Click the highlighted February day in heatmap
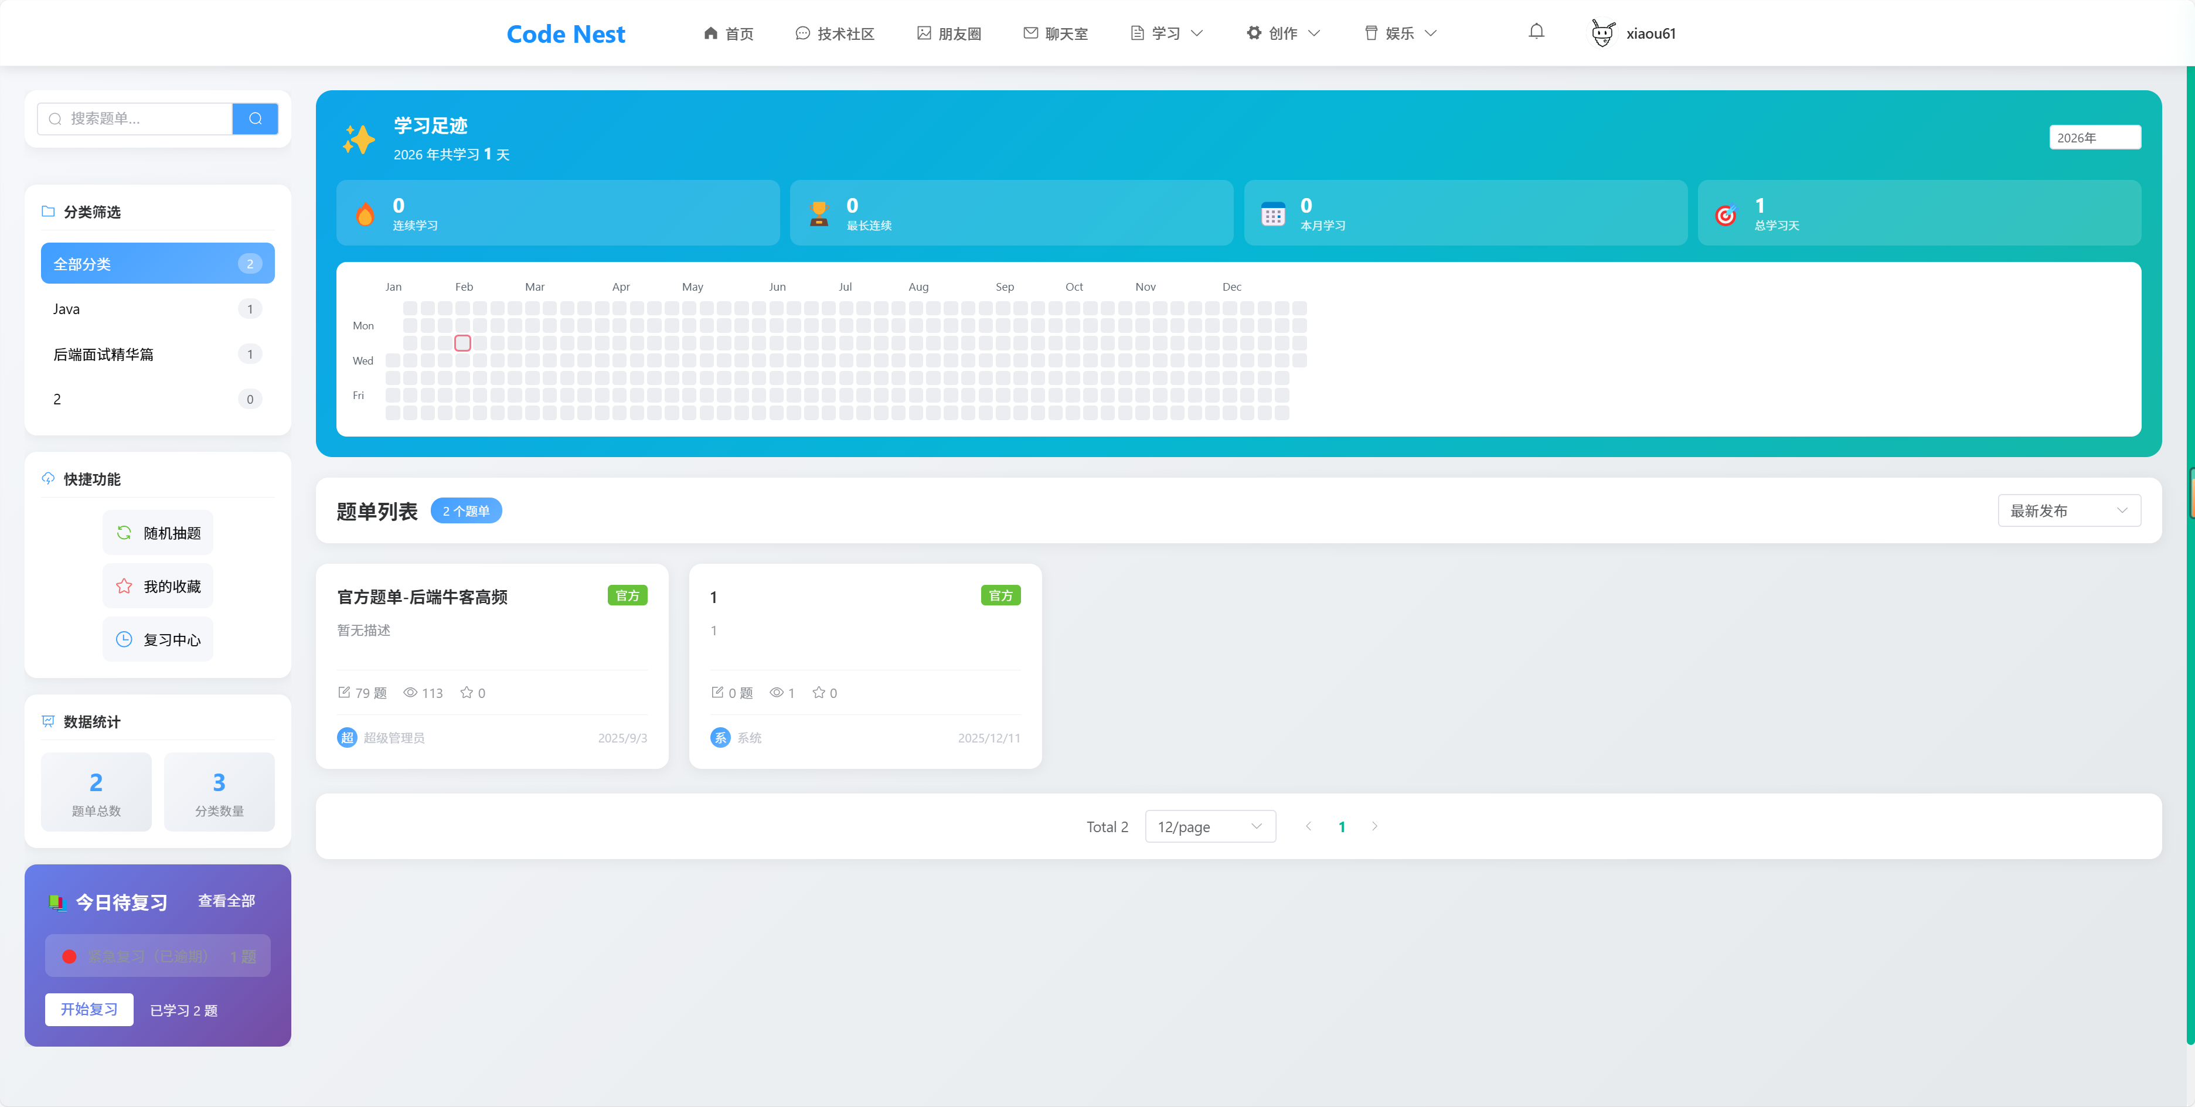Image resolution: width=2195 pixels, height=1107 pixels. click(x=462, y=343)
